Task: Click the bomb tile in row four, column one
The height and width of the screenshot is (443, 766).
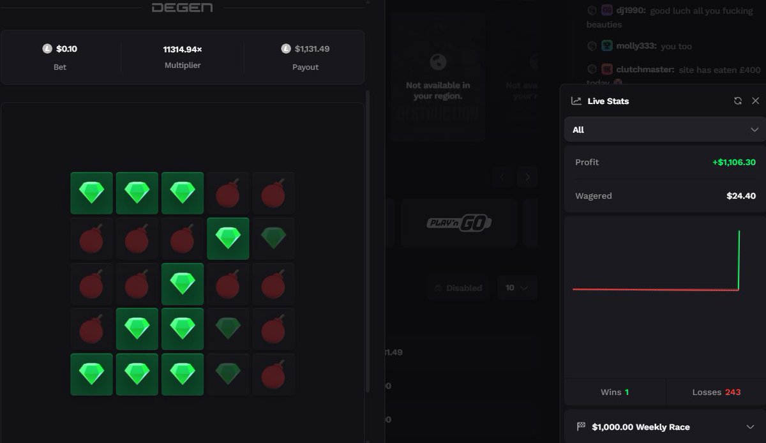Action: (91, 329)
